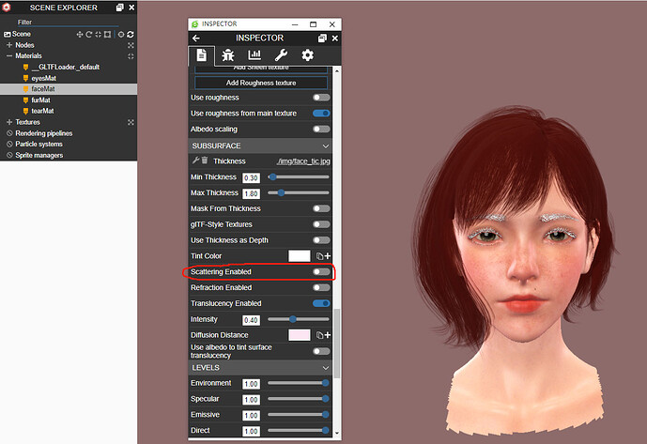Image resolution: width=647 pixels, height=444 pixels.
Task: Pop out the Scene Explorer panel
Action: tap(119, 8)
